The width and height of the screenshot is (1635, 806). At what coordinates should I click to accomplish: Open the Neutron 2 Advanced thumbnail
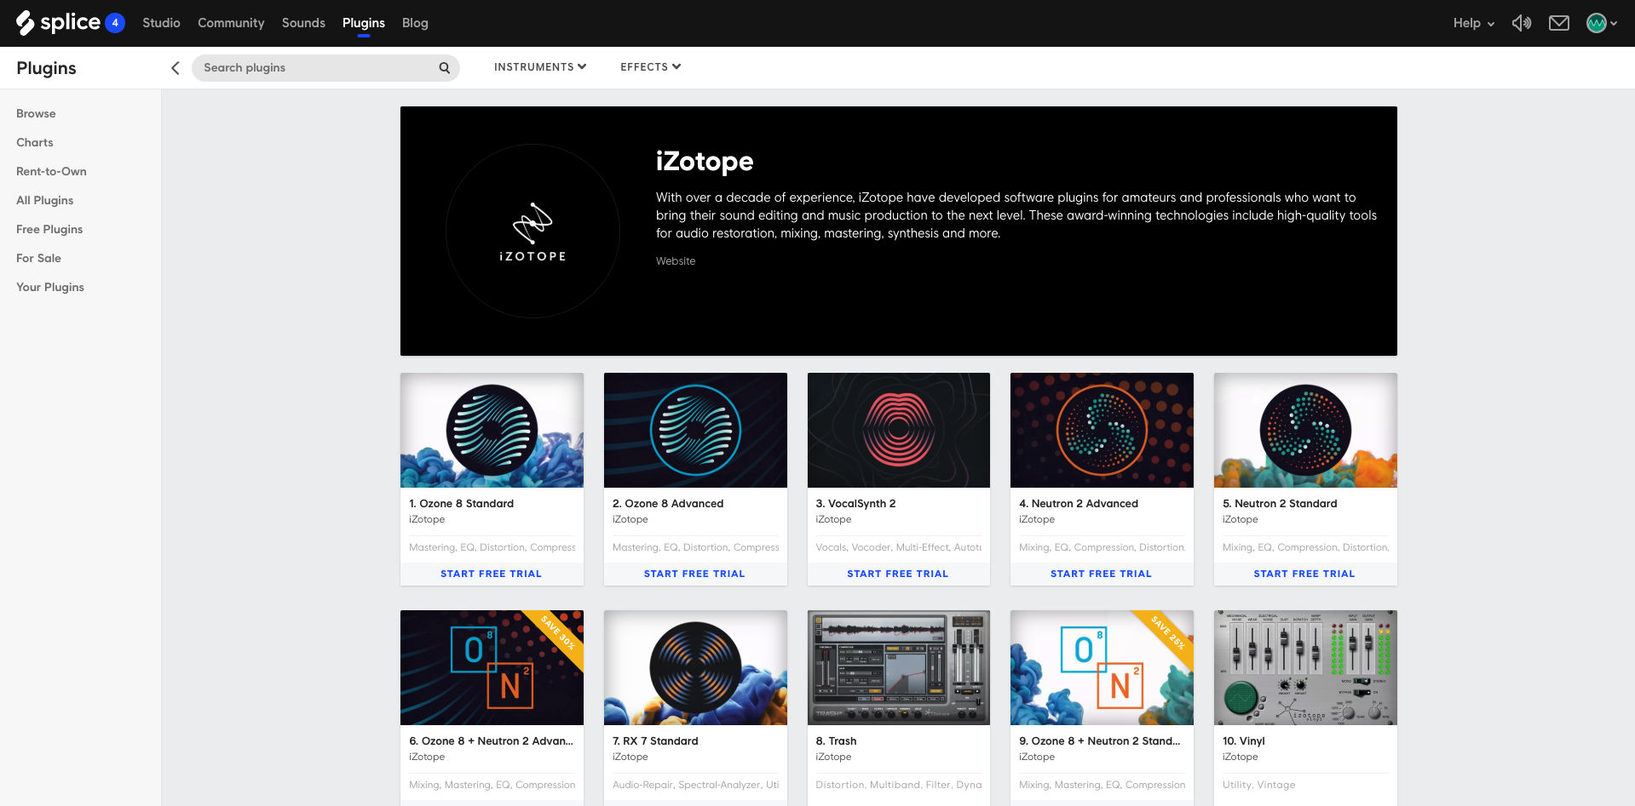[1101, 430]
